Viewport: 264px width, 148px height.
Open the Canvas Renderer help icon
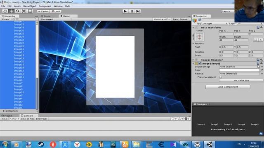258,60
